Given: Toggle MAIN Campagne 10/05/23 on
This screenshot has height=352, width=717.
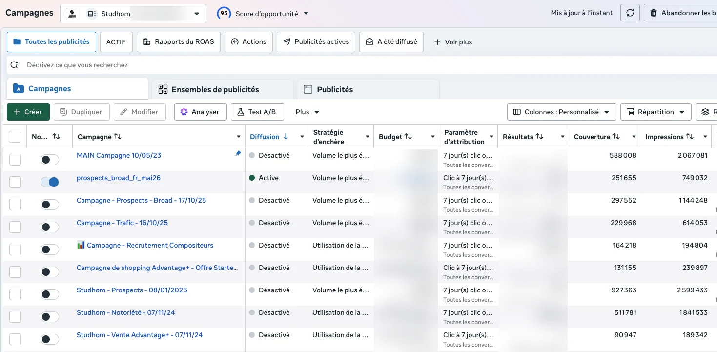Looking at the screenshot, I should coord(50,160).
